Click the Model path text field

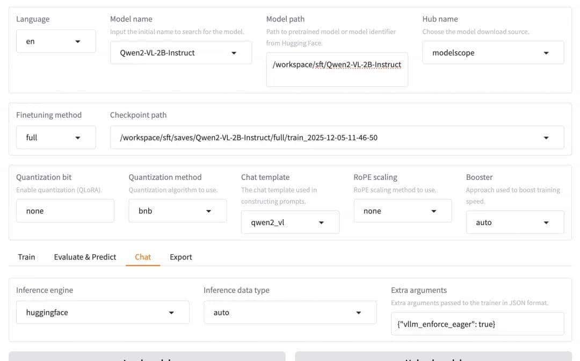click(337, 69)
